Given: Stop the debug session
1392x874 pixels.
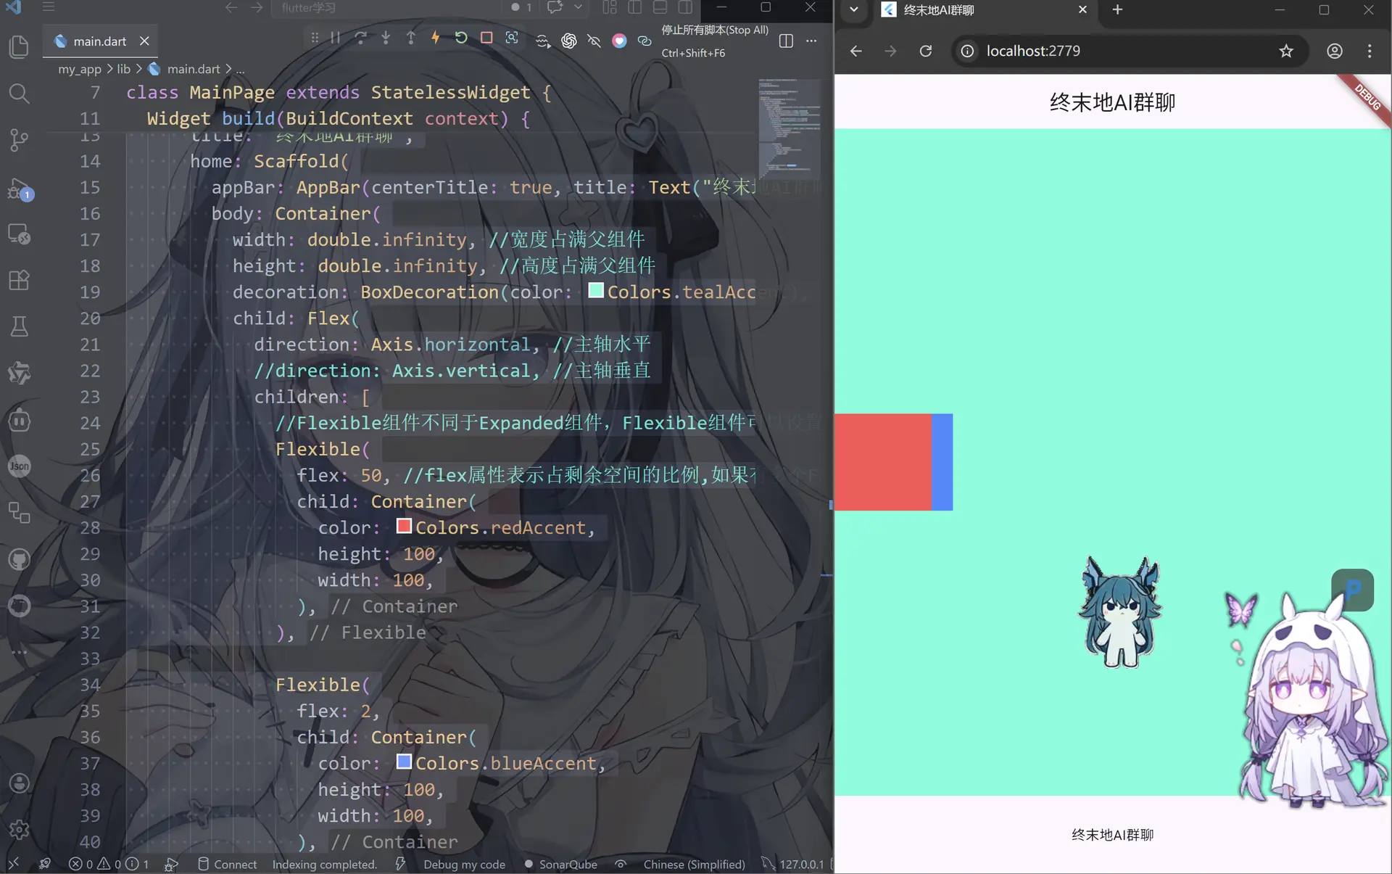Looking at the screenshot, I should coord(486,38).
